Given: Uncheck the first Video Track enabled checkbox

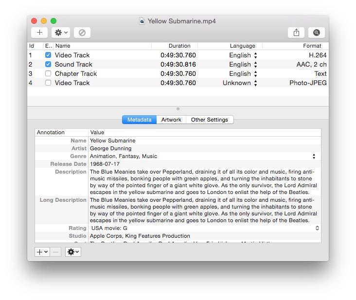Looking at the screenshot, I should click(x=48, y=55).
